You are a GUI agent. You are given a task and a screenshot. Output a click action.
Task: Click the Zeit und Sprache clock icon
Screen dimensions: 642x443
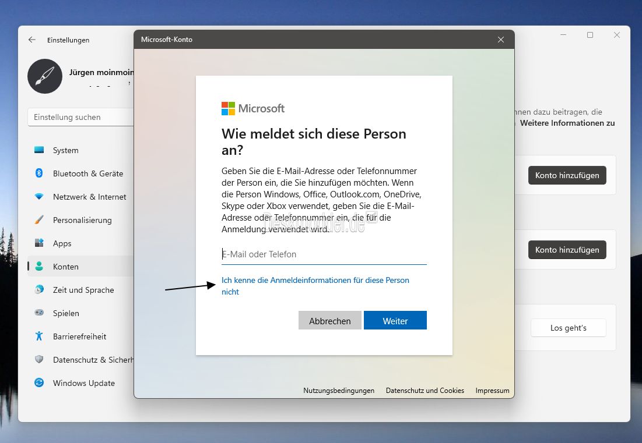[x=39, y=290]
